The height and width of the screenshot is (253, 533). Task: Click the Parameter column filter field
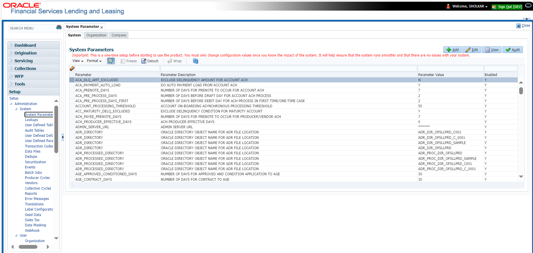pos(117,69)
